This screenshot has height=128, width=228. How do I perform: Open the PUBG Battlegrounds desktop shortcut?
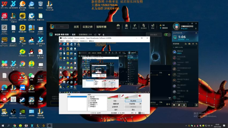[x=4, y=42]
